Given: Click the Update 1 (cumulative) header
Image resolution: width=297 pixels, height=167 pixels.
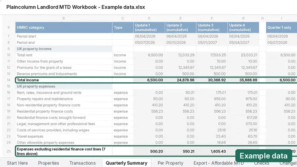Looking at the screenshot, I should click(149, 27).
